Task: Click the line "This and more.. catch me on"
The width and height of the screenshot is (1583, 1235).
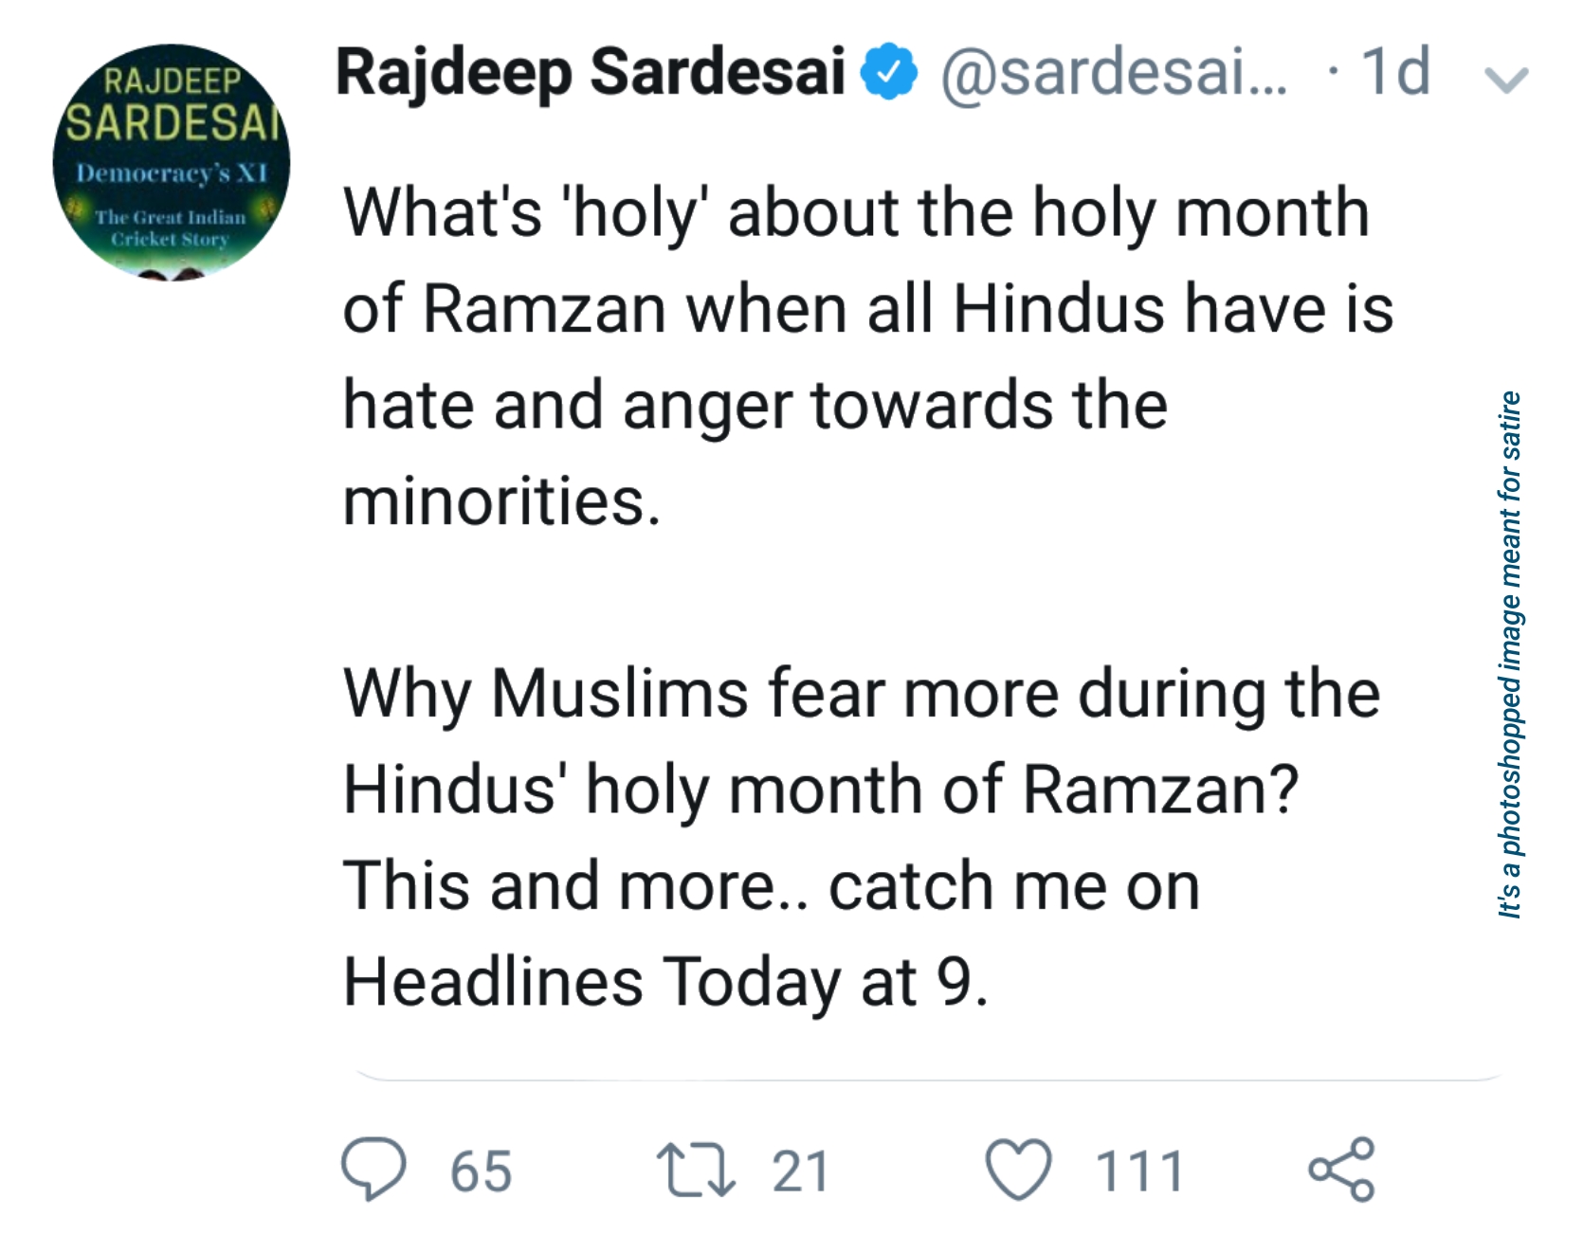Action: 771,886
